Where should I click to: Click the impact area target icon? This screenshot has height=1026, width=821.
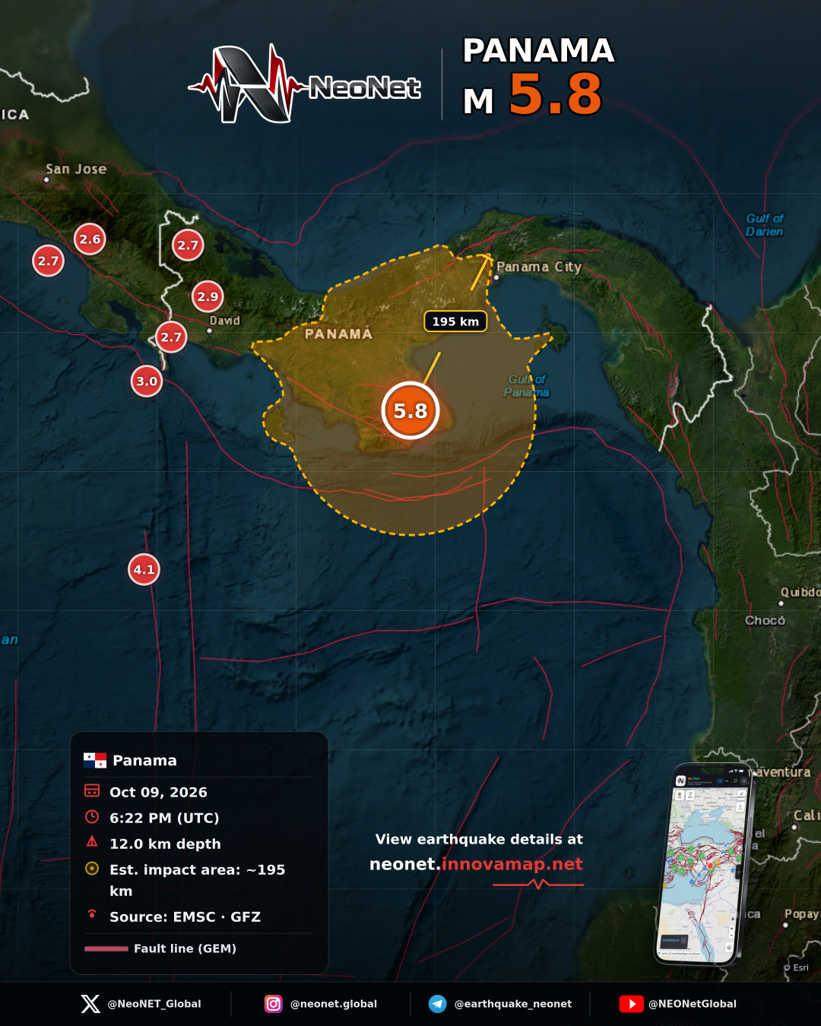tap(92, 869)
